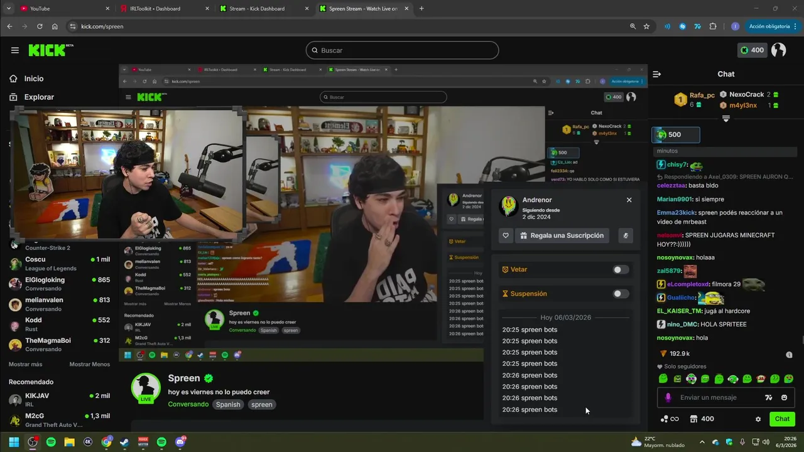This screenshot has width=804, height=452.
Task: Open the 400 Kicks balance button
Action: 752,50
